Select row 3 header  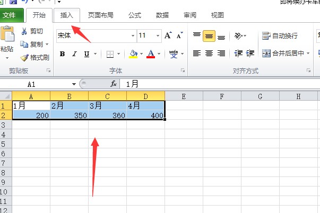[6, 125]
